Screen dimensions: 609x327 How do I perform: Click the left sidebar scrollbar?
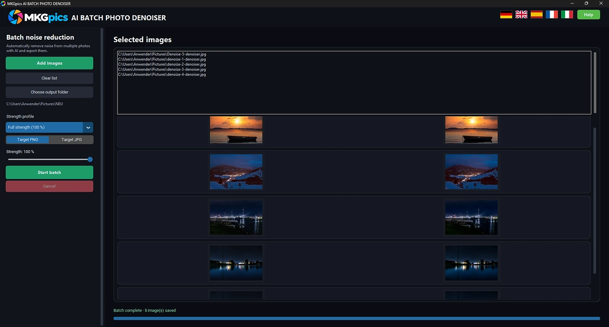pyautogui.click(x=102, y=177)
